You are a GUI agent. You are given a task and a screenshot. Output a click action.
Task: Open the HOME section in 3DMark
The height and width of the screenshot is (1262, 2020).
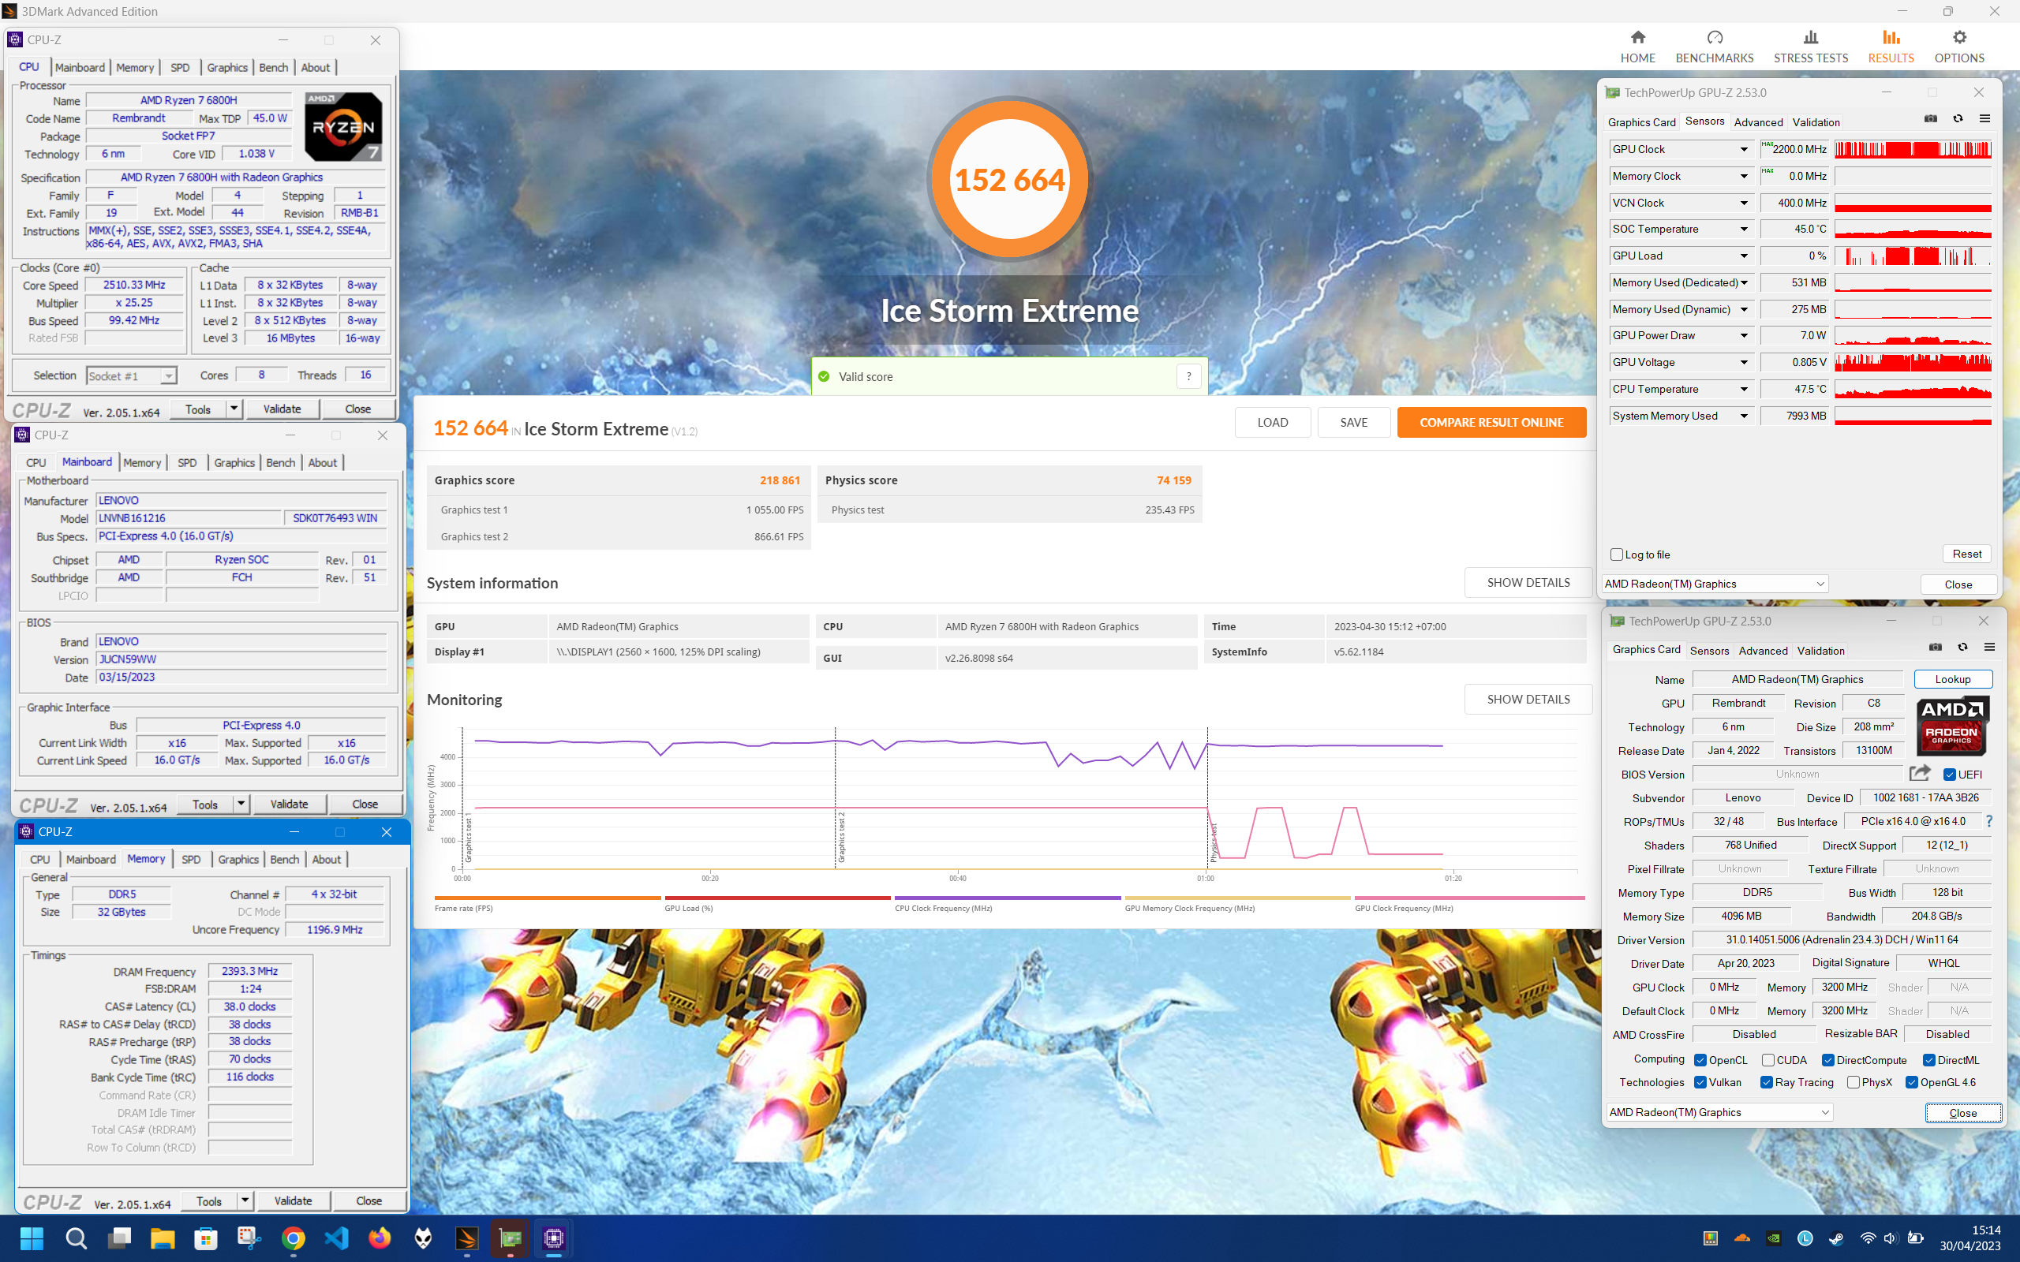coord(1637,47)
